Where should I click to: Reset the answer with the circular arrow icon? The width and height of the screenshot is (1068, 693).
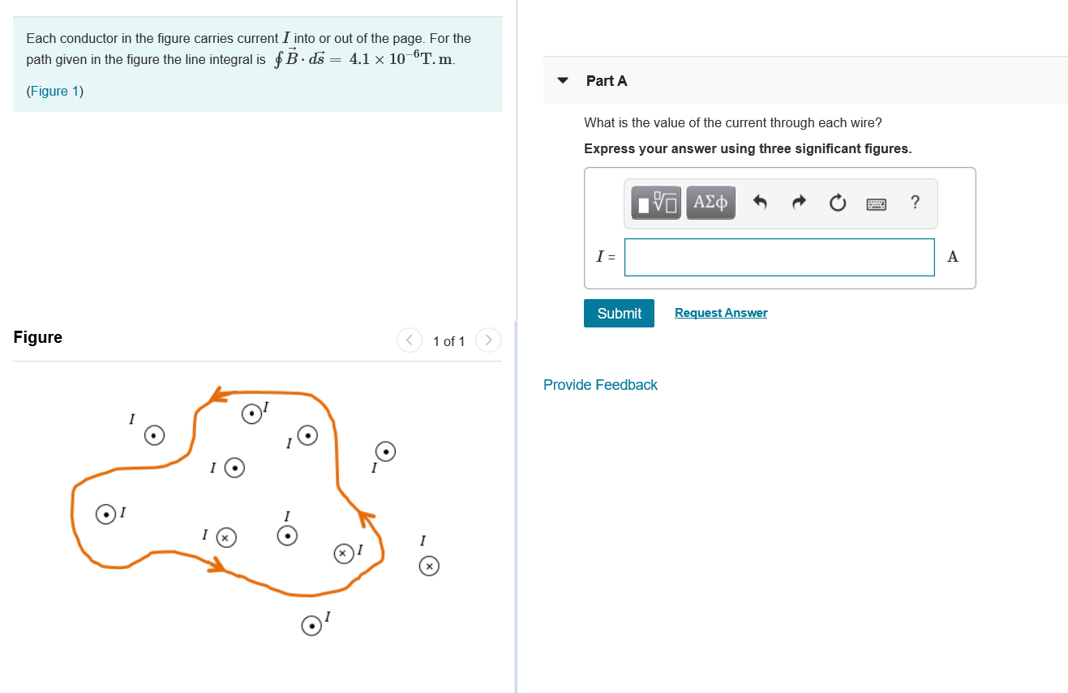tap(836, 203)
